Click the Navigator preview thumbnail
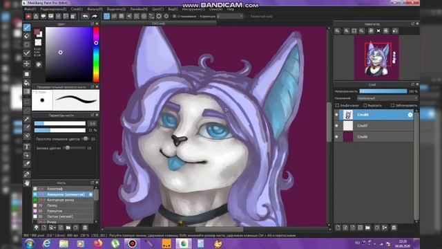Viewport: 442px width, 249px height. pyautogui.click(x=376, y=57)
